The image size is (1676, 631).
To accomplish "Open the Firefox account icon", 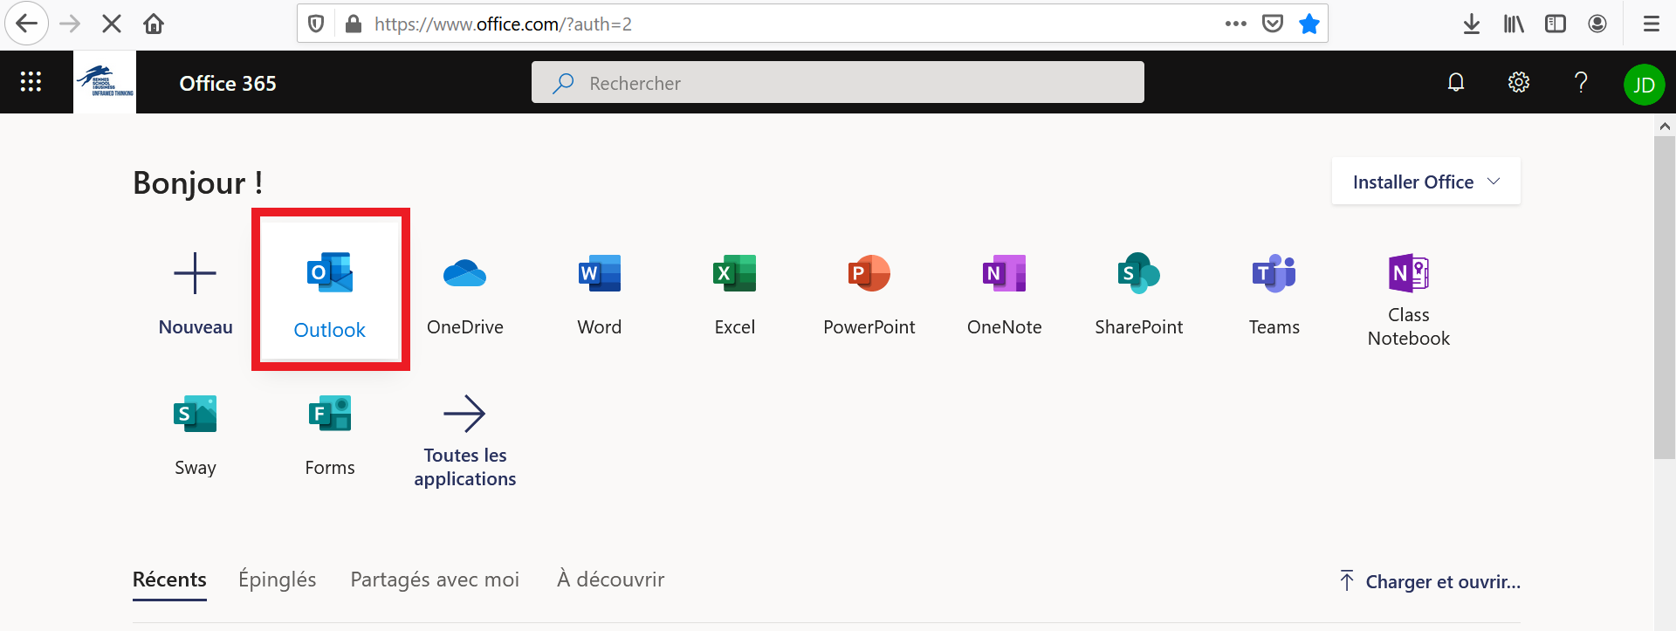I will 1597,24.
